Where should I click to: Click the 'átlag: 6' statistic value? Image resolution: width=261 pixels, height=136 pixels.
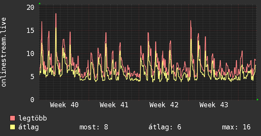click(165, 127)
